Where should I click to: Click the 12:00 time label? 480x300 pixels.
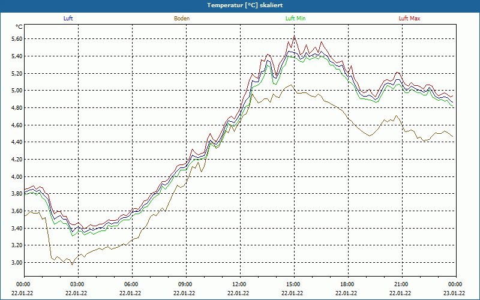click(x=240, y=284)
